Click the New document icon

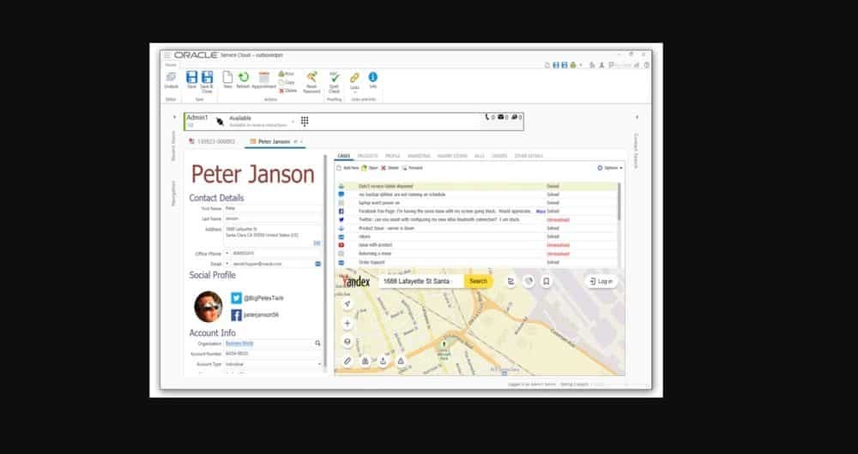click(x=227, y=77)
